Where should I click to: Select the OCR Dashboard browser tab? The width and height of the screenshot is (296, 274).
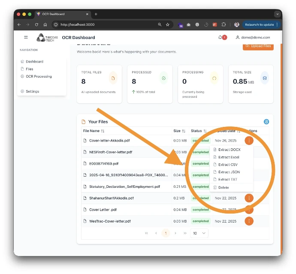pyautogui.click(x=63, y=14)
